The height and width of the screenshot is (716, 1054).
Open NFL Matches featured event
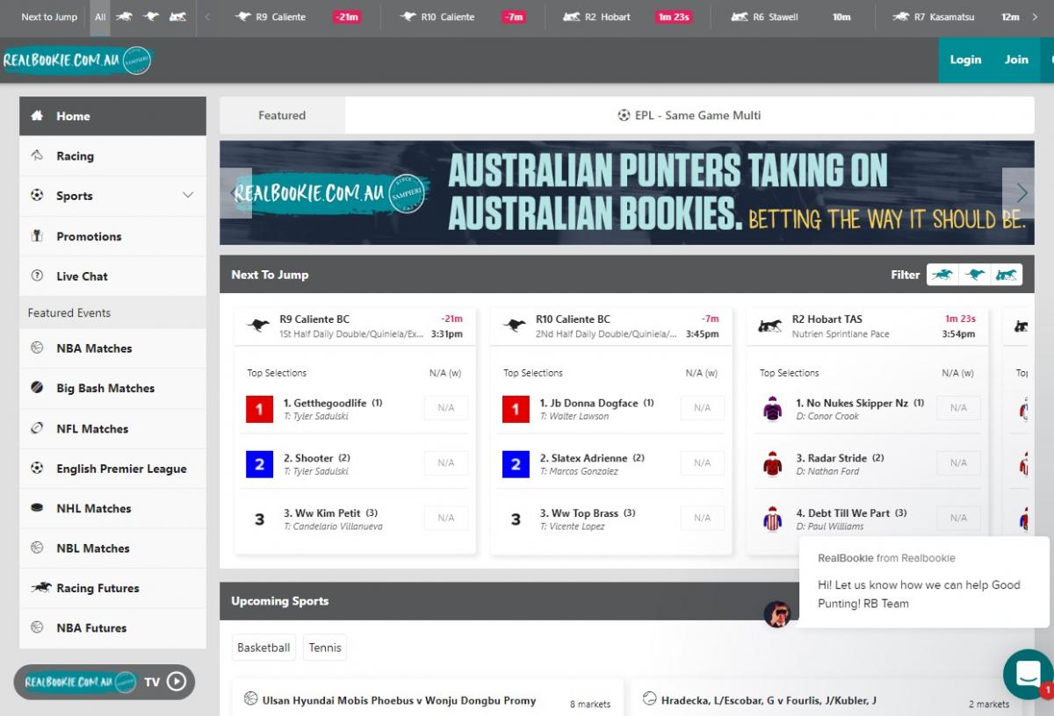112,428
